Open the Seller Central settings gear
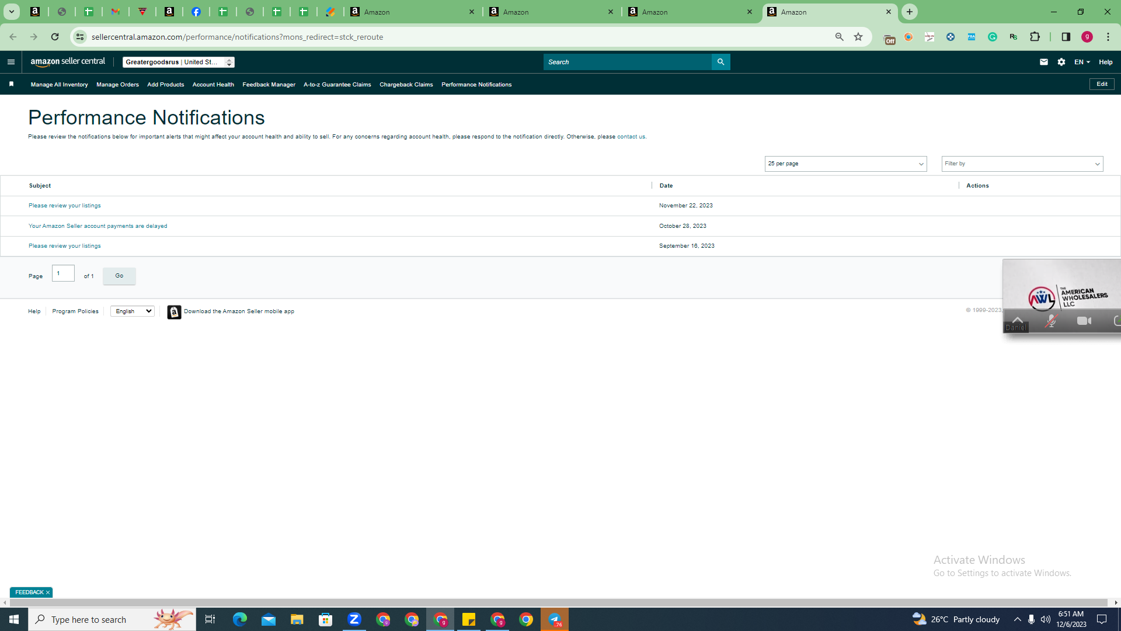This screenshot has width=1121, height=631. (x=1061, y=62)
